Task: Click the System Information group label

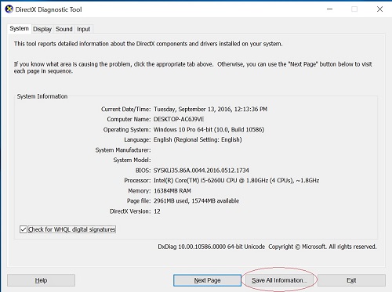Action: [42, 96]
